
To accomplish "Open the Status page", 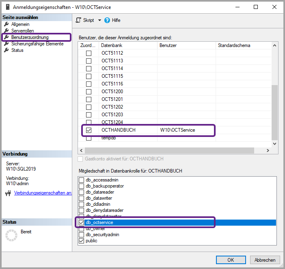I will 17,50.
